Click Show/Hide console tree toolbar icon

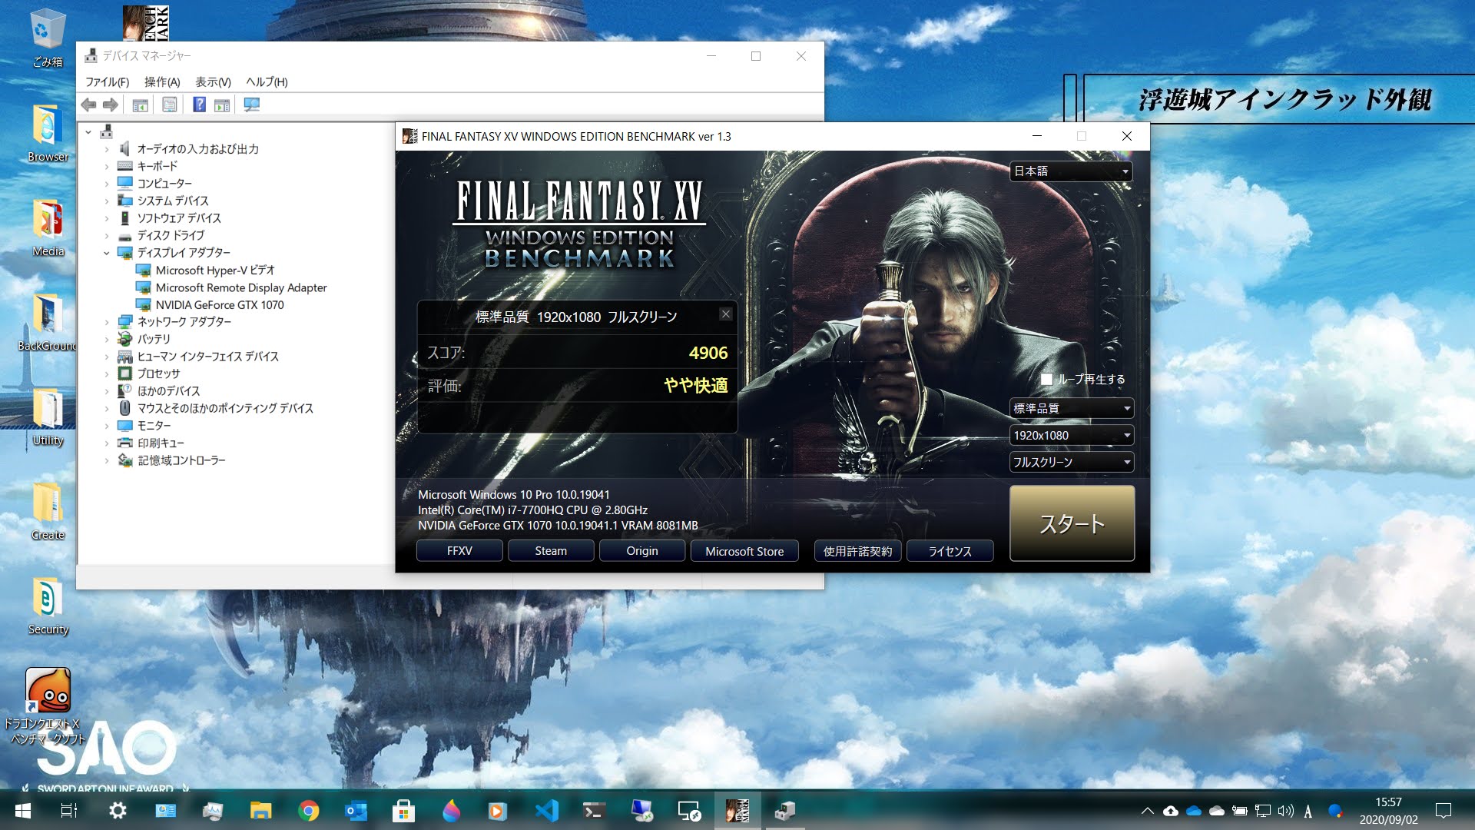pos(140,105)
